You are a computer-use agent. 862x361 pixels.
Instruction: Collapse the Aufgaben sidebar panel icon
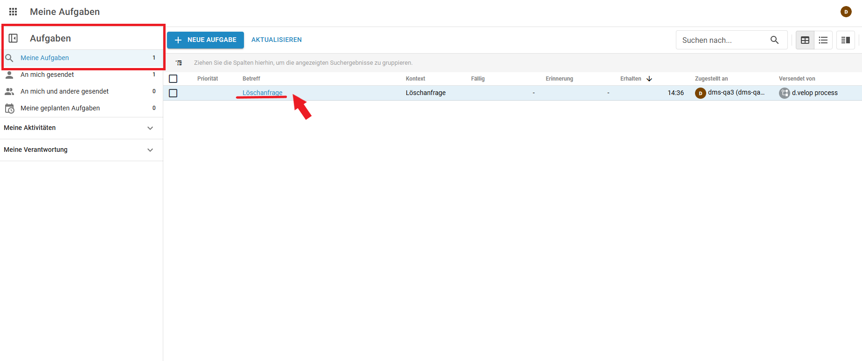14,38
